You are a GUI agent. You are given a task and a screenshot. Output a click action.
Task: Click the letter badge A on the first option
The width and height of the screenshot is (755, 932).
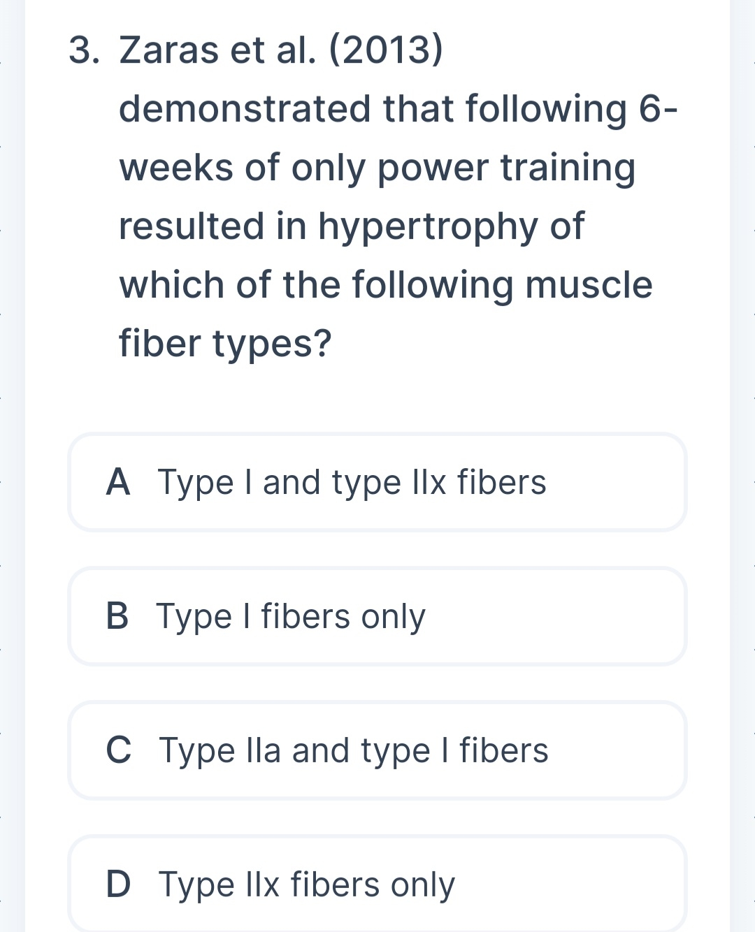click(x=119, y=482)
